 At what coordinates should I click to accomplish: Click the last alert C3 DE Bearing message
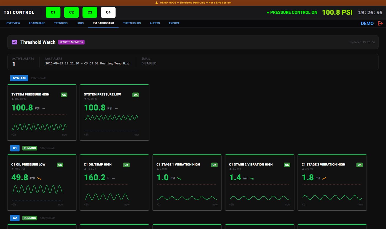click(x=88, y=63)
